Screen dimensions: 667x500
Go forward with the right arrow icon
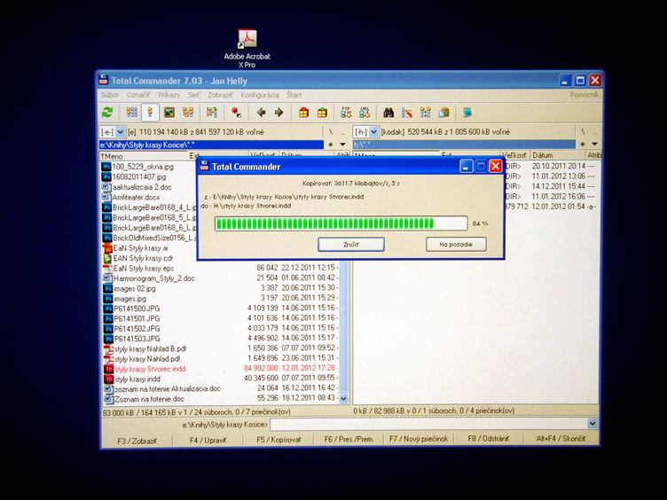click(x=279, y=113)
